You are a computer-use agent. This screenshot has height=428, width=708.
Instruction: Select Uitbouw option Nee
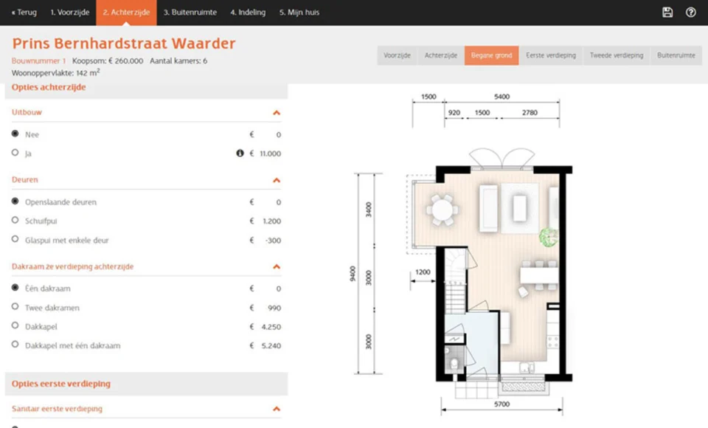pyautogui.click(x=15, y=134)
